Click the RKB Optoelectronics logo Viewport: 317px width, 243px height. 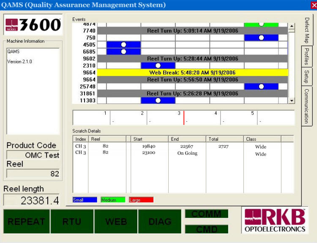click(x=275, y=220)
